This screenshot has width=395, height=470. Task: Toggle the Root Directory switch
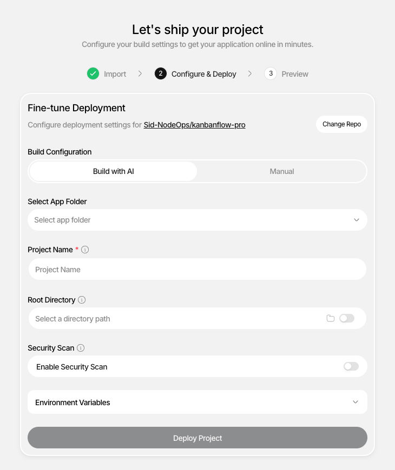347,319
